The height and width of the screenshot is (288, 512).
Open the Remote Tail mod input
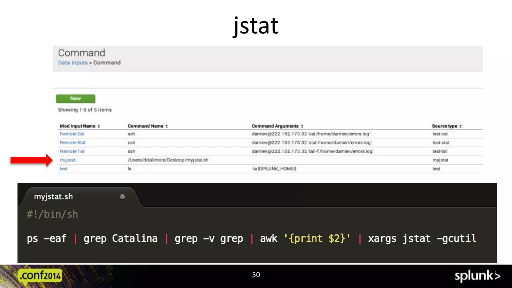(72, 151)
